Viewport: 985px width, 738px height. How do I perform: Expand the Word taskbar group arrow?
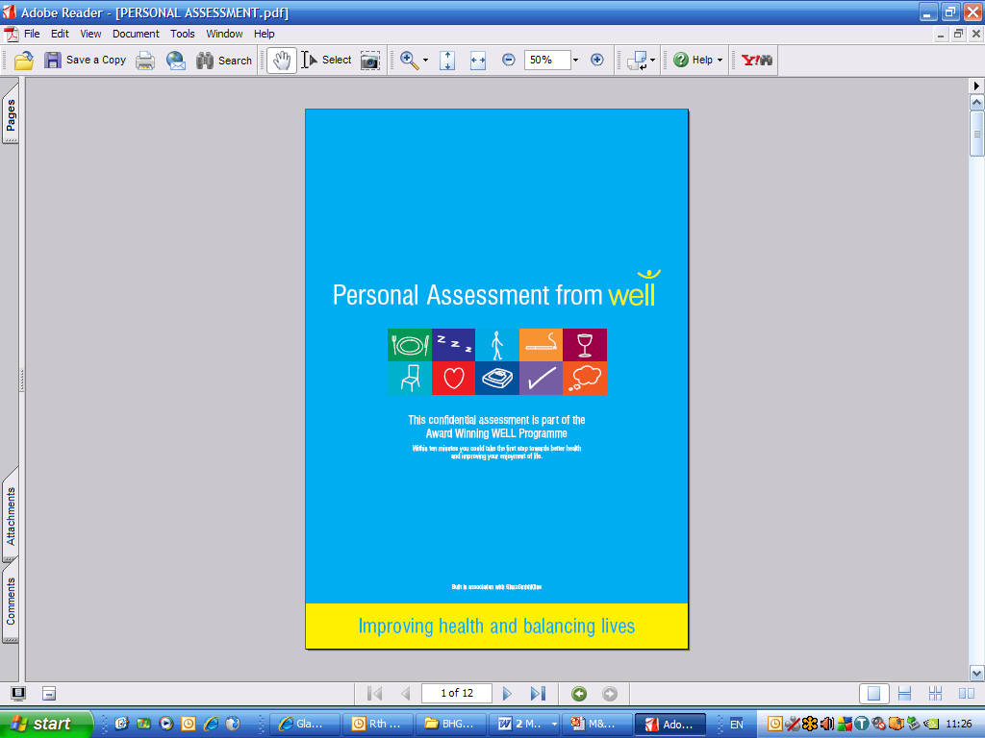point(553,724)
